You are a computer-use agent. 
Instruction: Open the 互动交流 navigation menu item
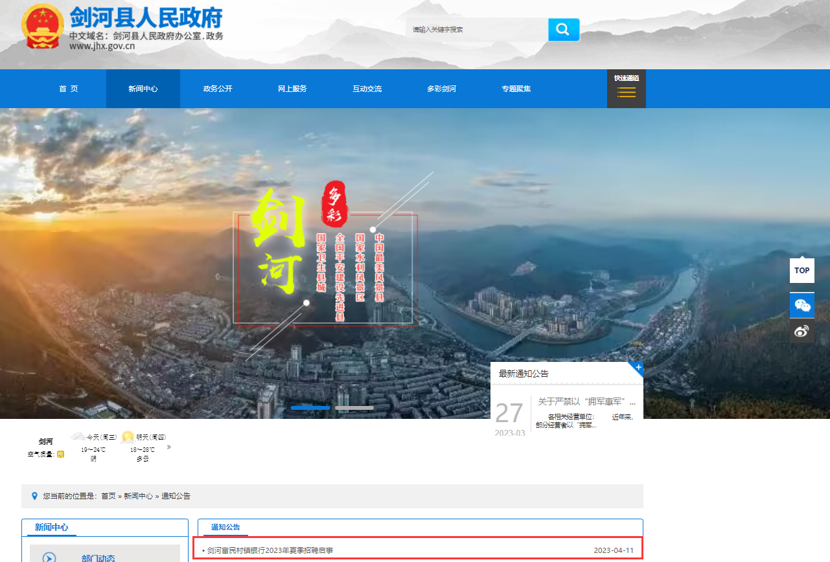(367, 89)
